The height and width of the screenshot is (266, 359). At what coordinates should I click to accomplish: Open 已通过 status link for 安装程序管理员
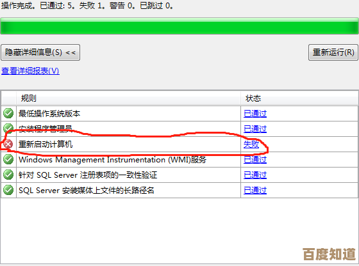click(x=255, y=129)
